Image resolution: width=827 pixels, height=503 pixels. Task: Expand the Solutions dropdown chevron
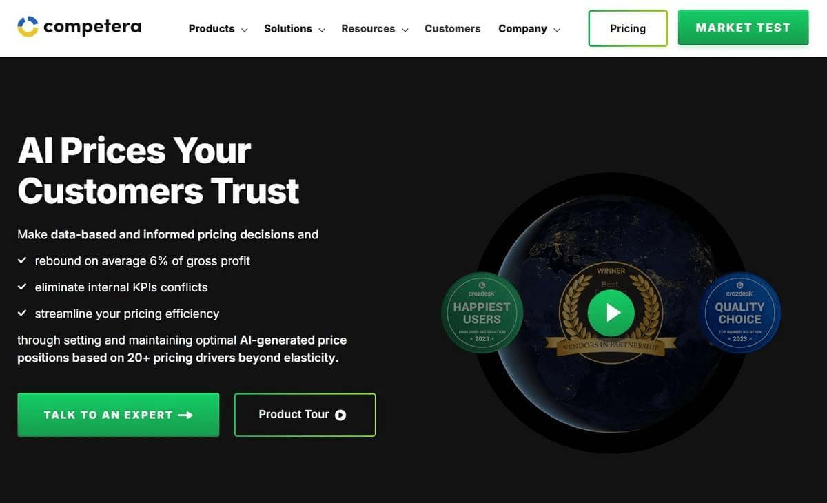[321, 30]
